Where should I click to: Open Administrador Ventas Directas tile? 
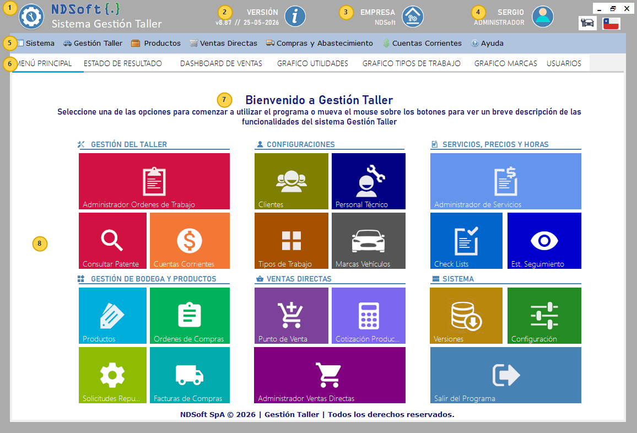pyautogui.click(x=330, y=375)
